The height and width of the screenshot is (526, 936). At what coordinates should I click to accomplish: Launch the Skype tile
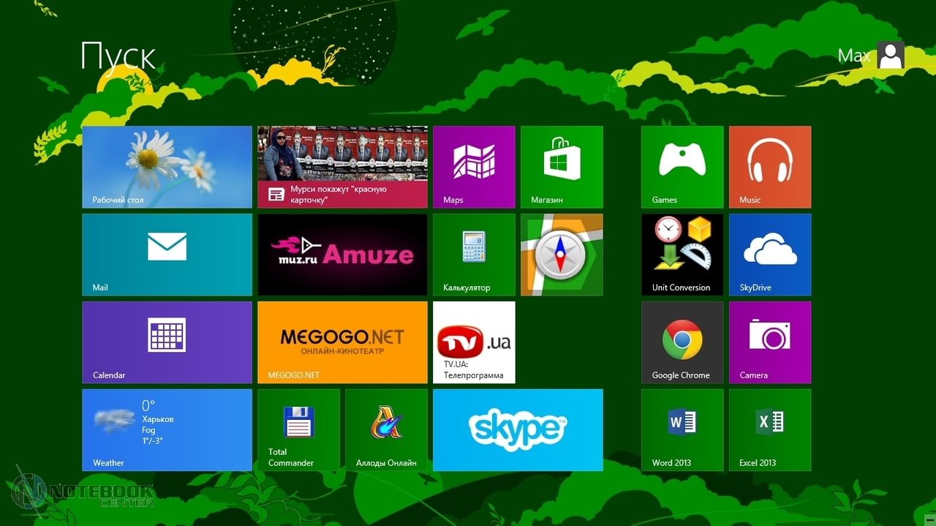(x=518, y=430)
